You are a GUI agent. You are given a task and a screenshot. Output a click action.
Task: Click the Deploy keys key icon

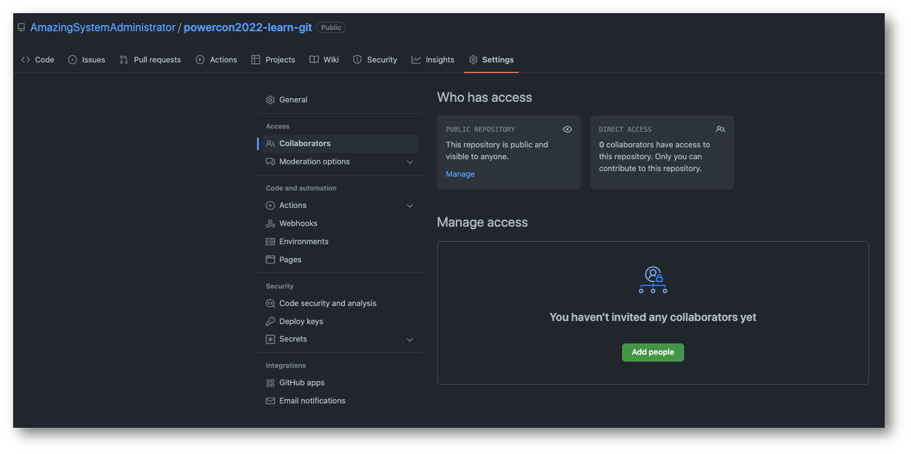(270, 322)
